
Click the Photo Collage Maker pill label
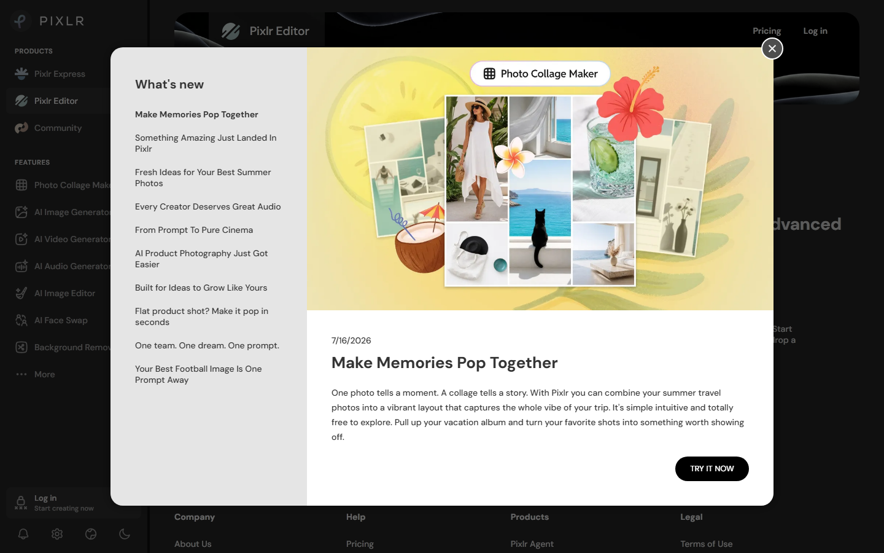click(x=540, y=74)
